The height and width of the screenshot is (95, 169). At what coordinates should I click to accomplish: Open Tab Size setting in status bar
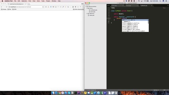[156, 90]
